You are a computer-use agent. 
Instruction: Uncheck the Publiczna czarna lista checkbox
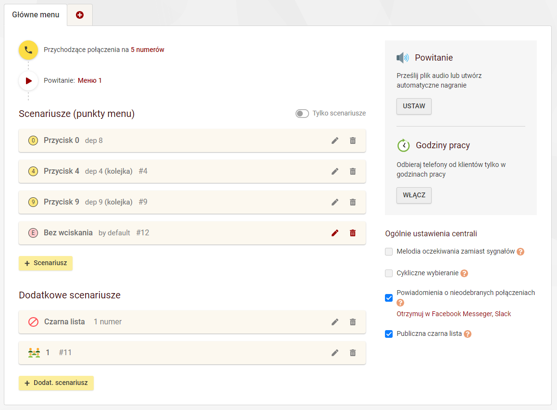[389, 334]
